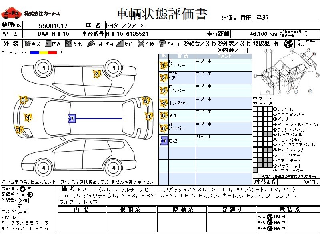Click the 塗装・板金 paint legend icon
The image size is (320, 240).
click(x=90, y=44)
